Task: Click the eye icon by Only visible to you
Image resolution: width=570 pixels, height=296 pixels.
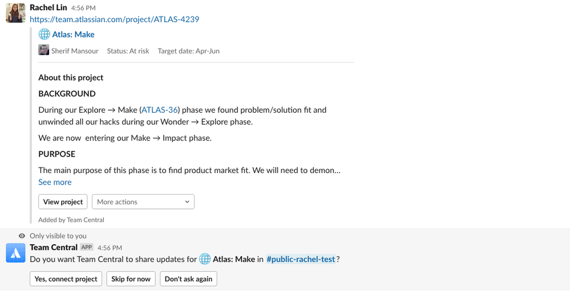Action: (22, 236)
